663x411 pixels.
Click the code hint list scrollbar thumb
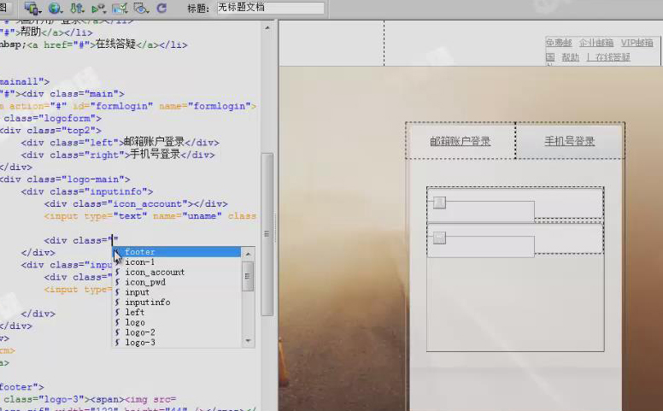tap(249, 276)
